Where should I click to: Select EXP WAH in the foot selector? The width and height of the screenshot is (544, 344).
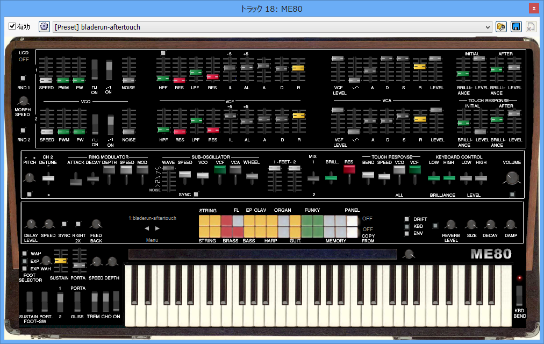click(25, 268)
